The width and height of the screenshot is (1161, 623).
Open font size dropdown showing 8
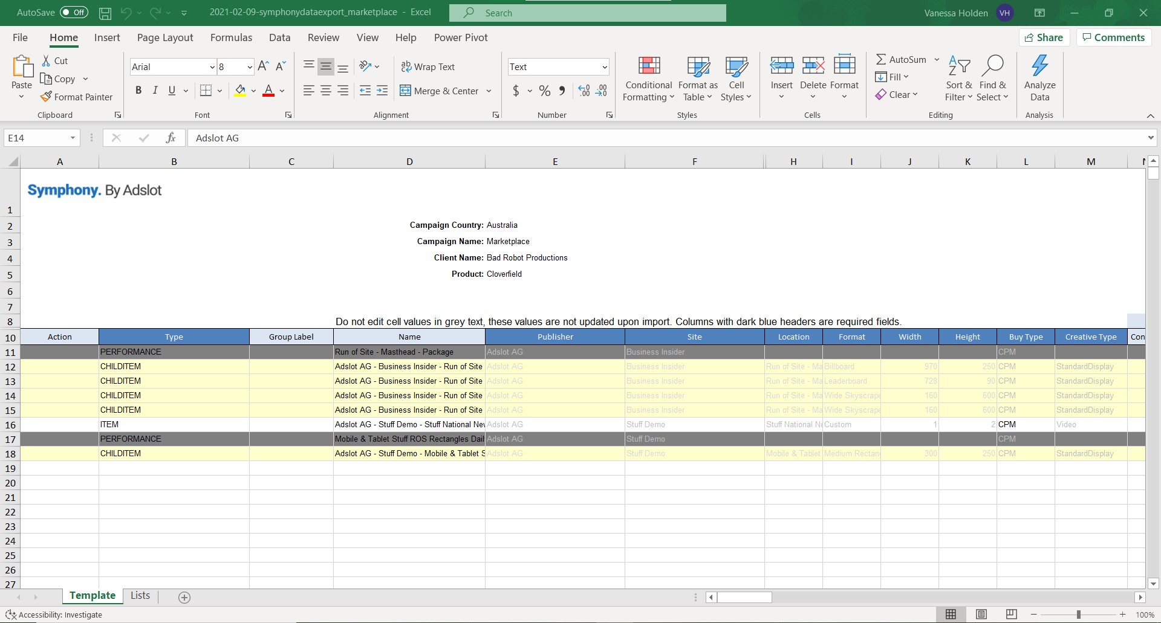tap(250, 67)
